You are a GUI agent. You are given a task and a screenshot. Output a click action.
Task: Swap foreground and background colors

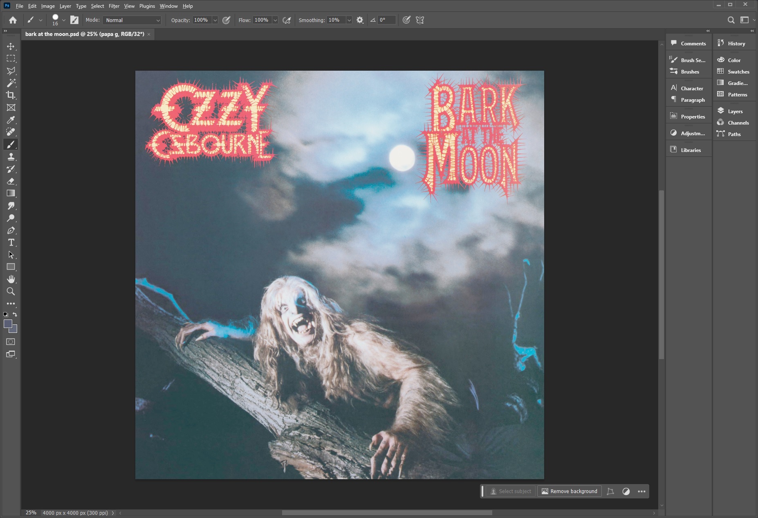[x=15, y=315]
